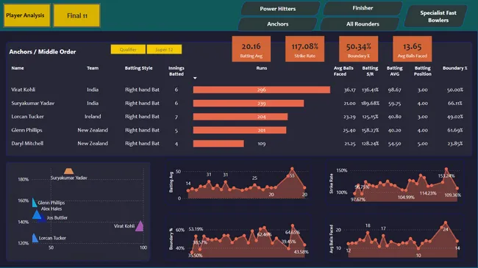Toggle the Super 12 filter
Screen dimensions: 478x268
[164, 49]
